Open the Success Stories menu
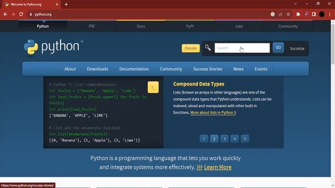Screen dimensions: 335x188 (207, 69)
